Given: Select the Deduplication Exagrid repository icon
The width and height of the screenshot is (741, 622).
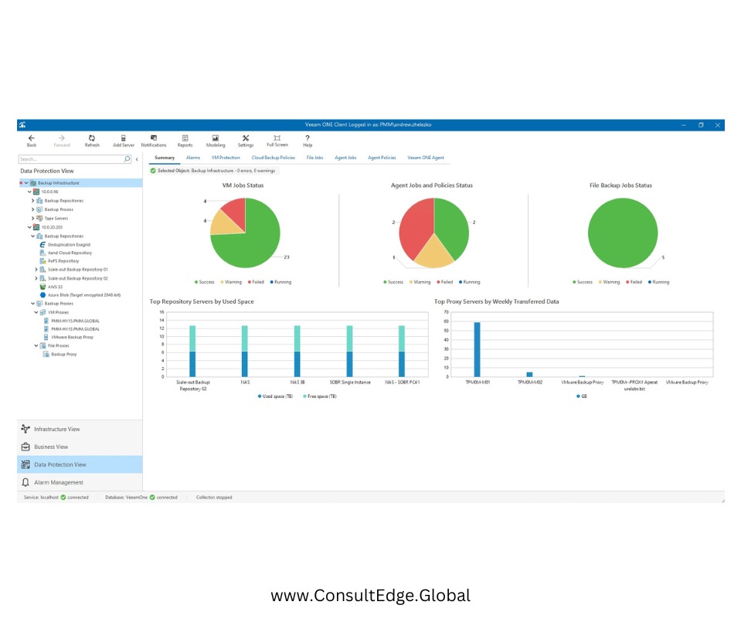Looking at the screenshot, I should tap(42, 245).
